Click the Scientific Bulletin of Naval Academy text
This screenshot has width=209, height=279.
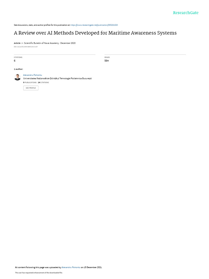tap(41, 43)
